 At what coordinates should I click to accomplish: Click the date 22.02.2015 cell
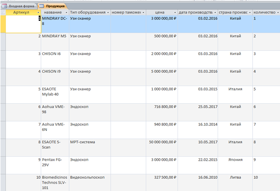pyautogui.click(x=198, y=165)
